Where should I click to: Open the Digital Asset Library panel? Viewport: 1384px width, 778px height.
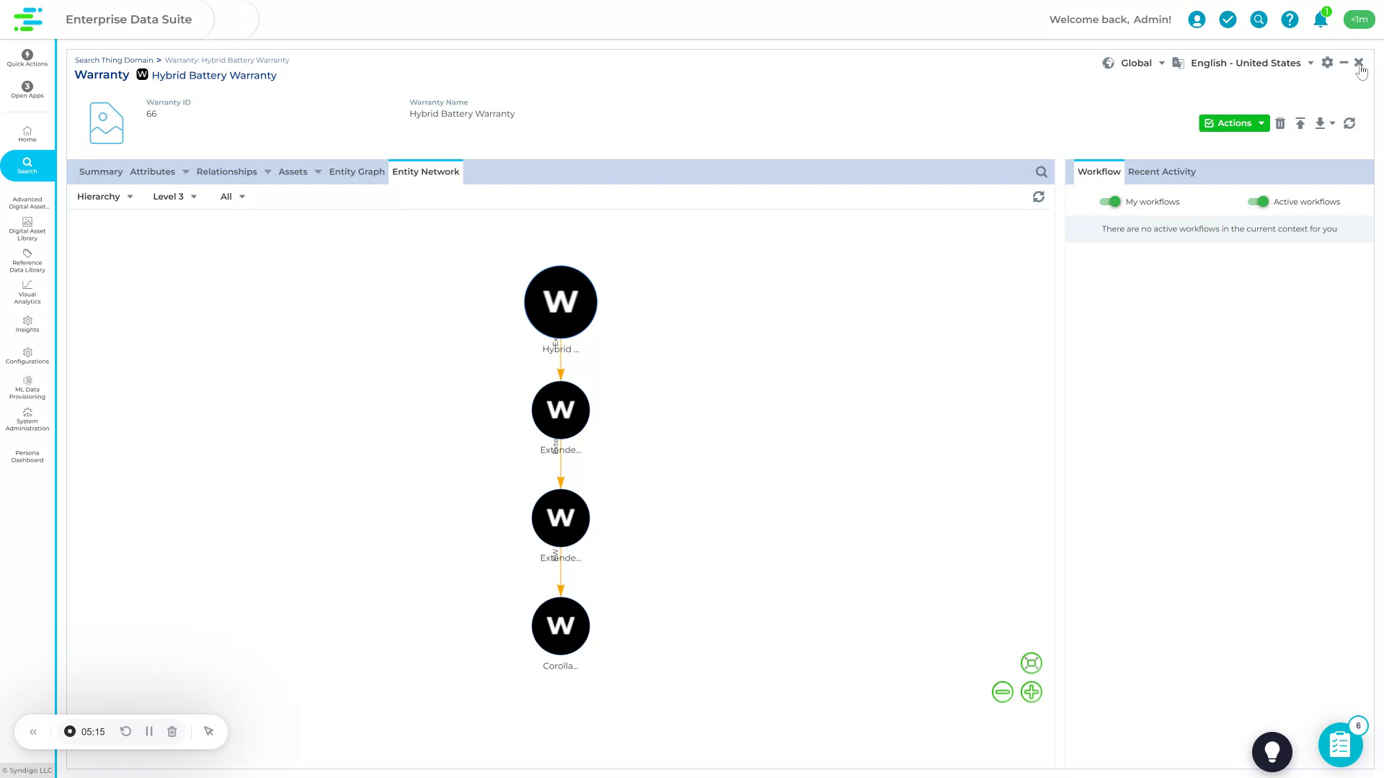click(x=27, y=229)
